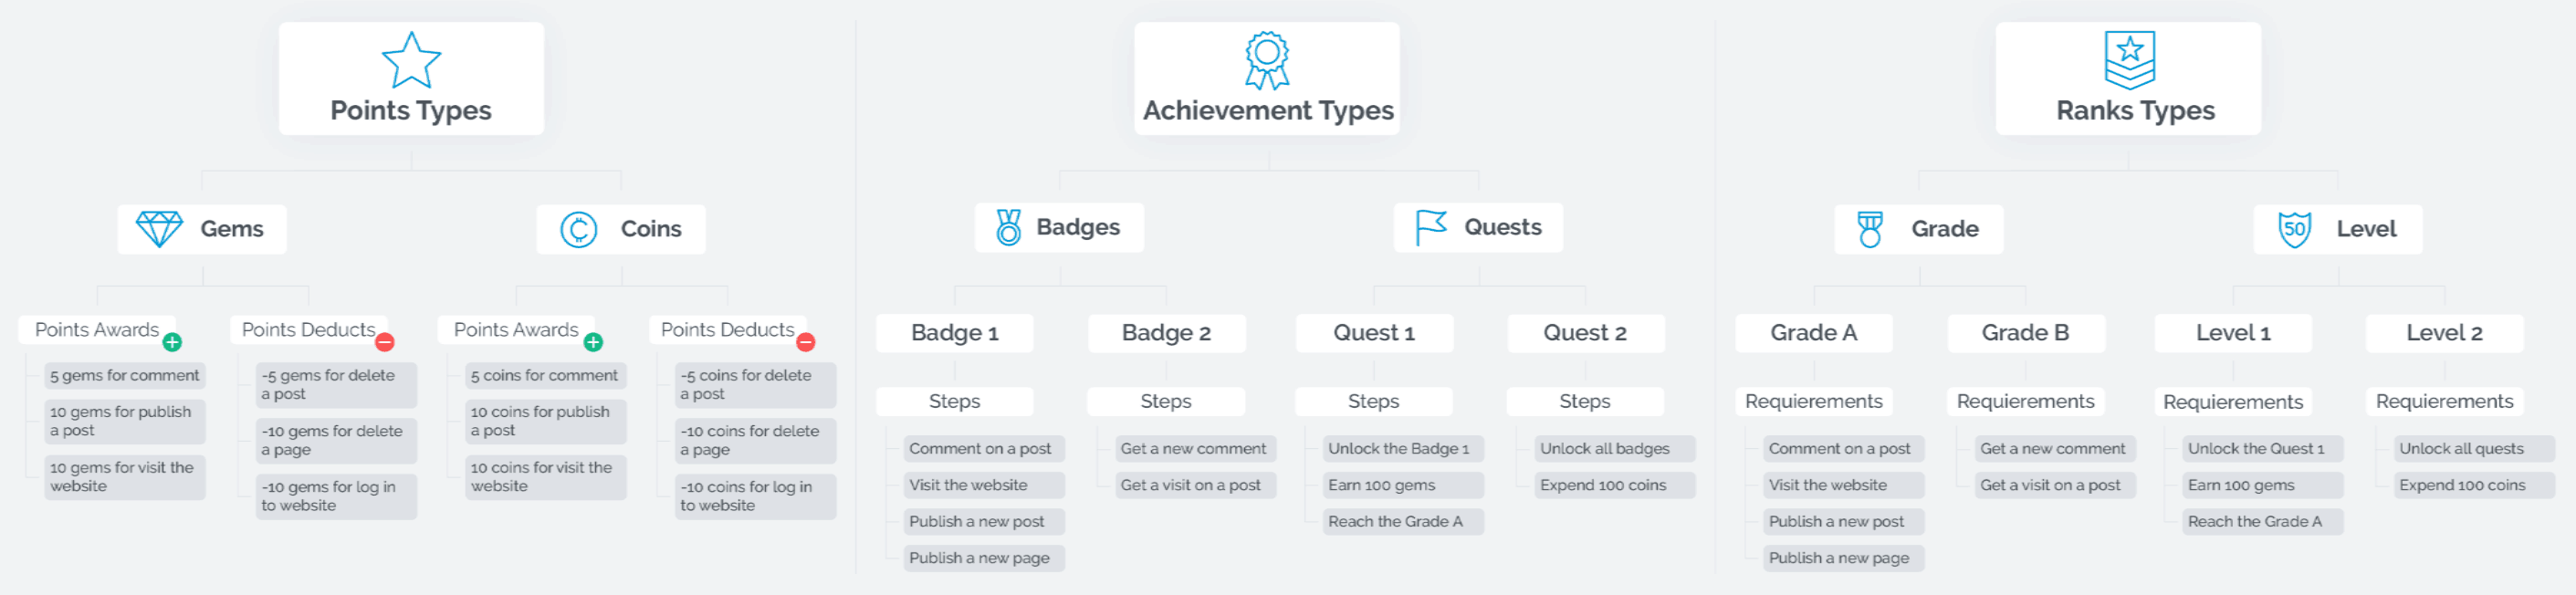The width and height of the screenshot is (2576, 595).
Task: Expand the Steps node under Badge 1
Action: tap(954, 401)
